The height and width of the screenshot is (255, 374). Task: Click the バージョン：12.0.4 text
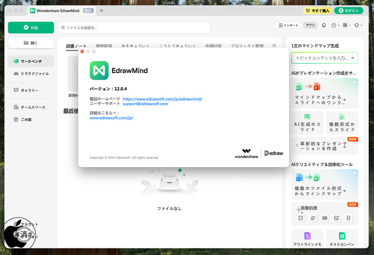pos(108,89)
